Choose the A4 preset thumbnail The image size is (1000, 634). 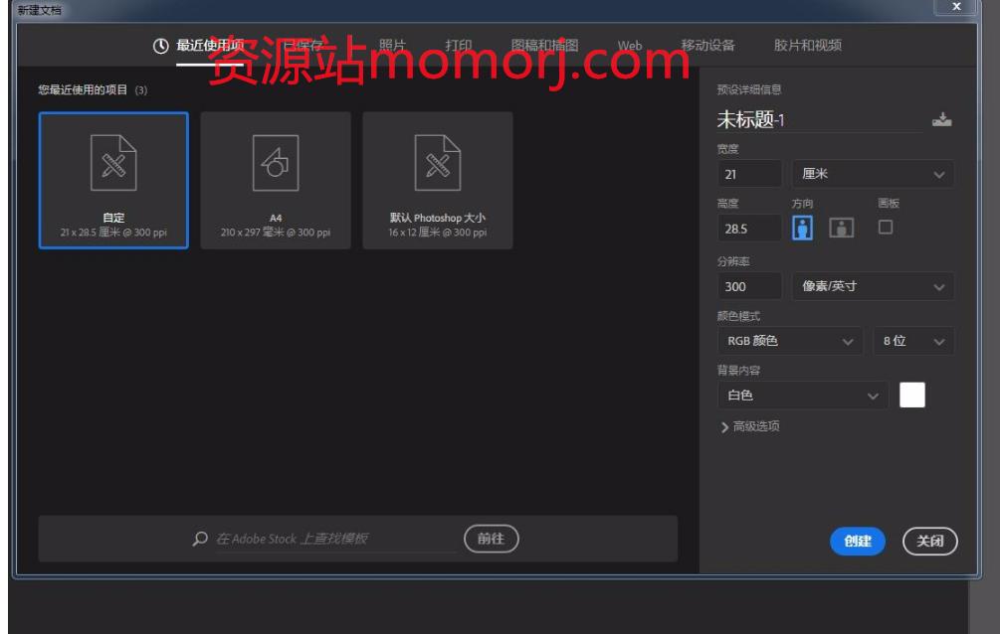click(276, 180)
